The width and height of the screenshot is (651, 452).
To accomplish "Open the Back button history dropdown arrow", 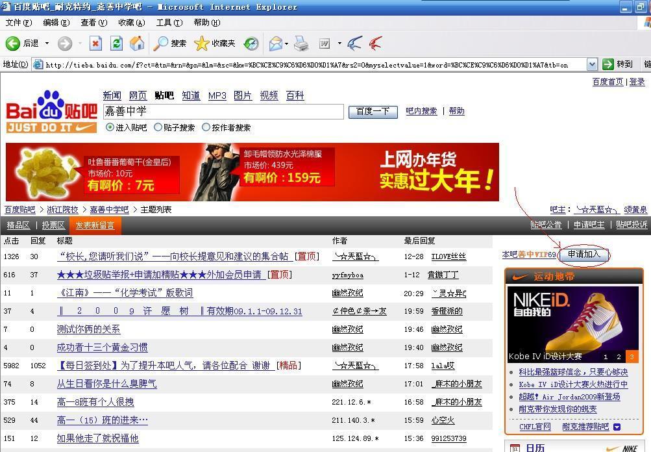I will click(47, 44).
